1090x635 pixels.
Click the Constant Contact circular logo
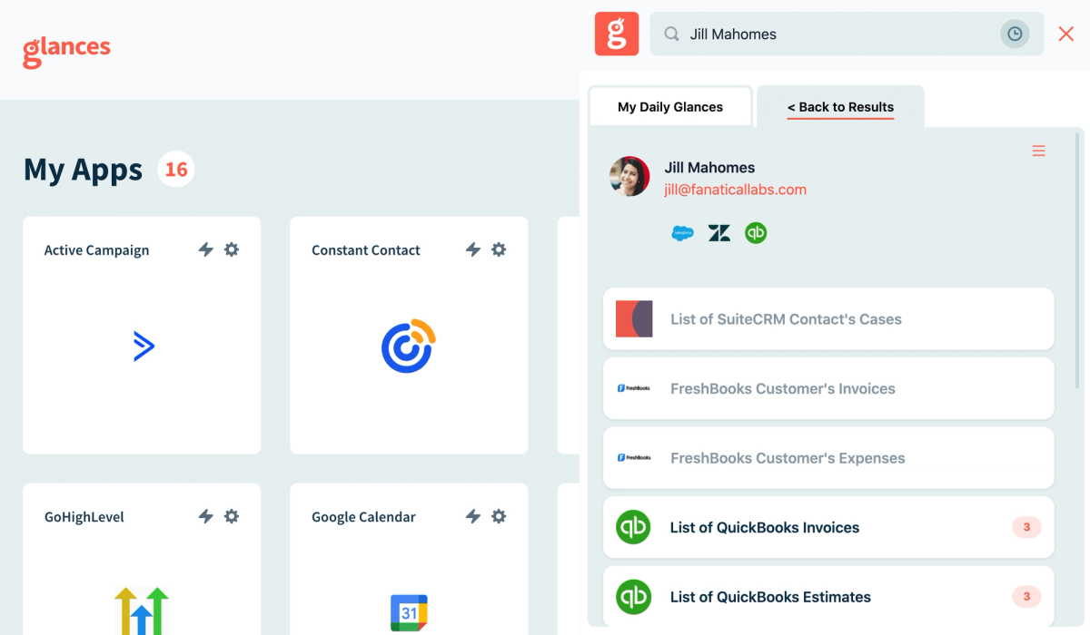(x=409, y=346)
